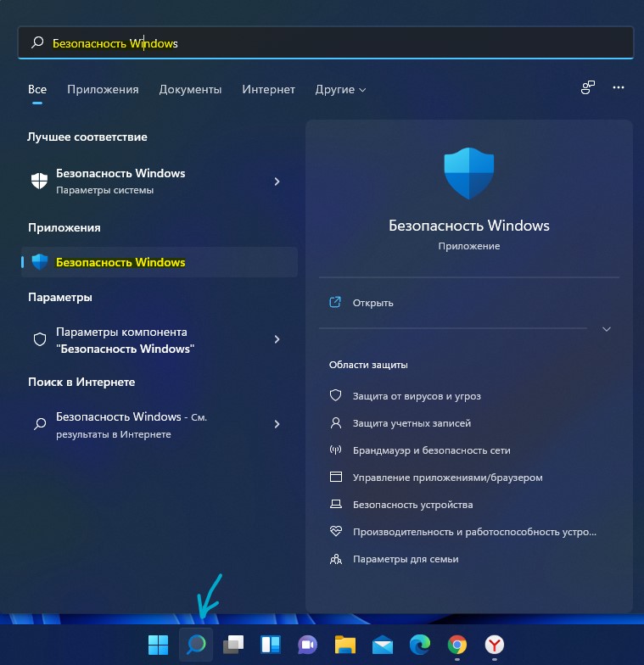
Task: Switch to the Интернет tab
Action: (x=268, y=90)
